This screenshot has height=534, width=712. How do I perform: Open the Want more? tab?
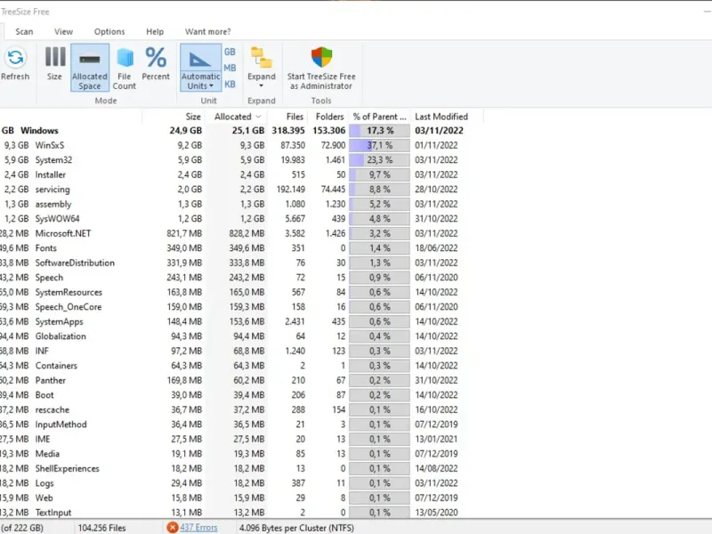(208, 32)
